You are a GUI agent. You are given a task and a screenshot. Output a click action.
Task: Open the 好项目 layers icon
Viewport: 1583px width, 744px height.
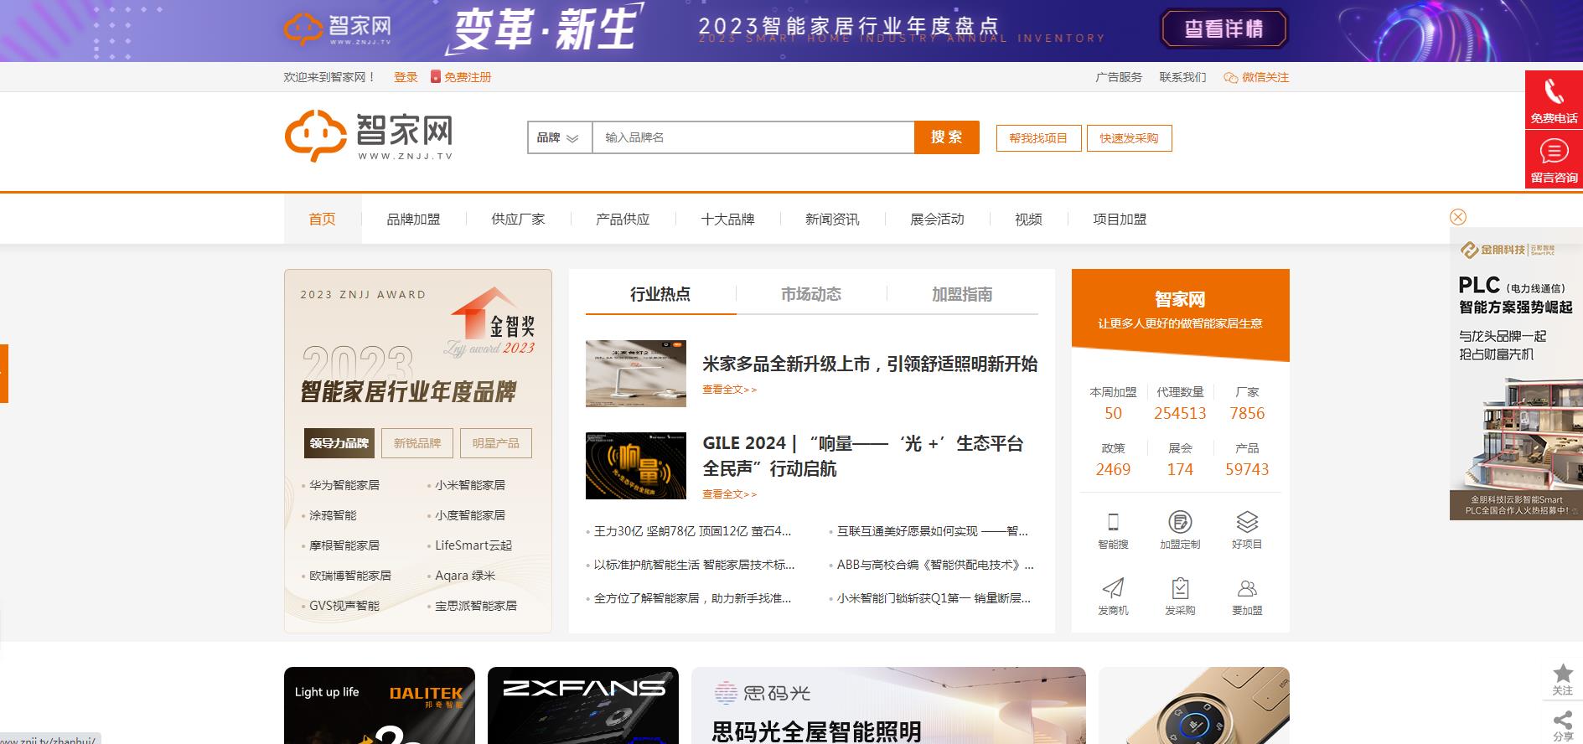click(1247, 522)
